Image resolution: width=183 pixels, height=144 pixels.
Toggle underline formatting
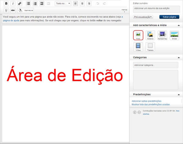coord(6,10)
